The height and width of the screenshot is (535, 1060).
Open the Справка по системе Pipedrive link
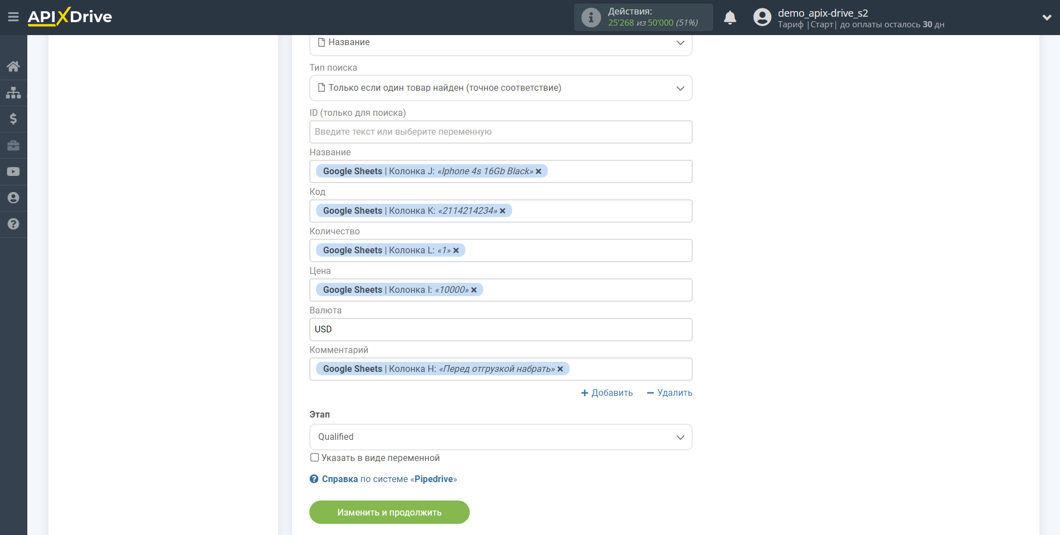click(389, 479)
